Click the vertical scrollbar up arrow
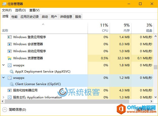This screenshot has width=158, height=116. [155, 36]
